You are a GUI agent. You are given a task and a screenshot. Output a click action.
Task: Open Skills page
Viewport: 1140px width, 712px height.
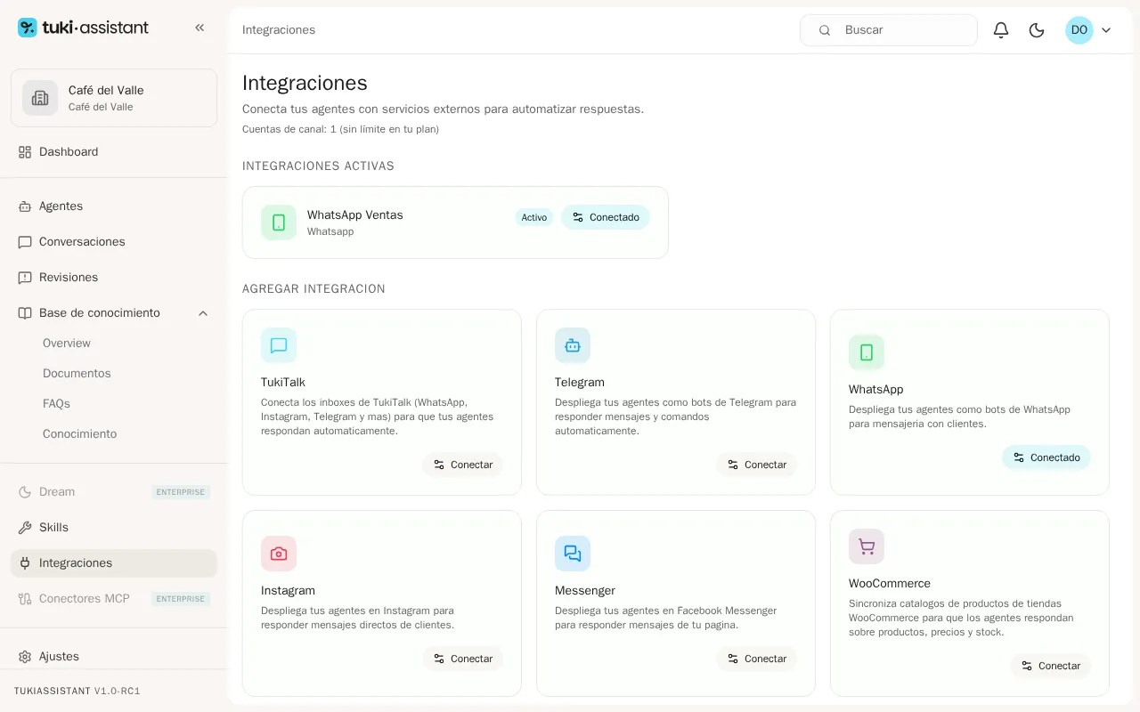click(x=114, y=528)
